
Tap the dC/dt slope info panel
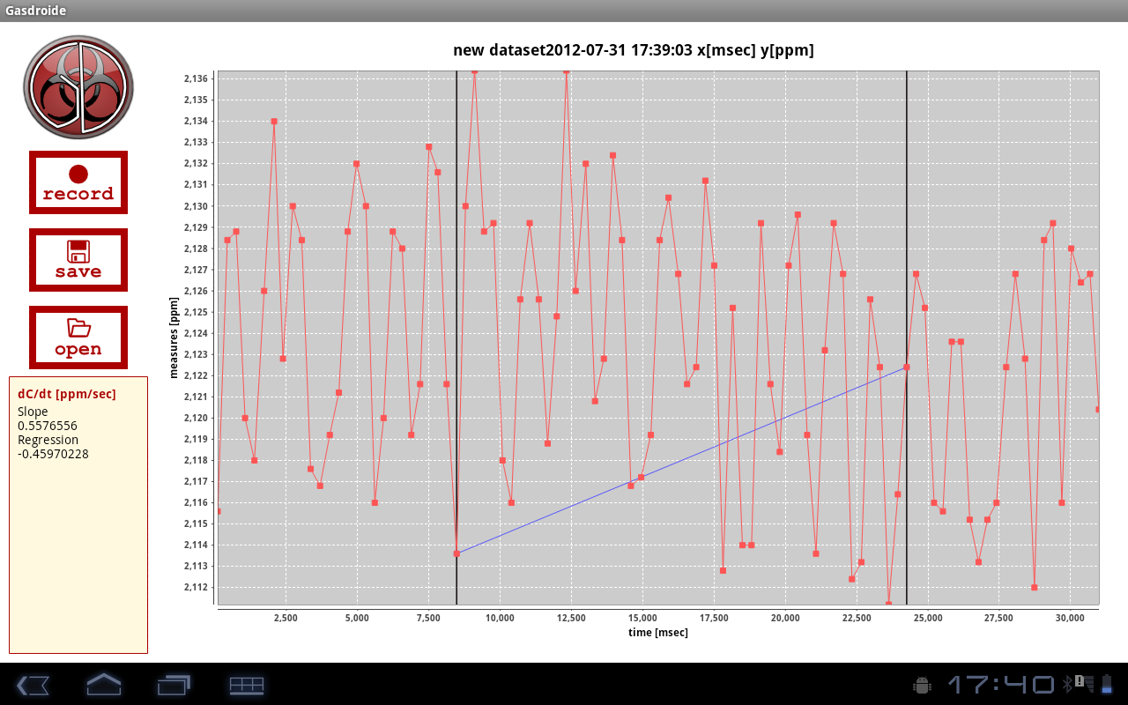pos(78,516)
